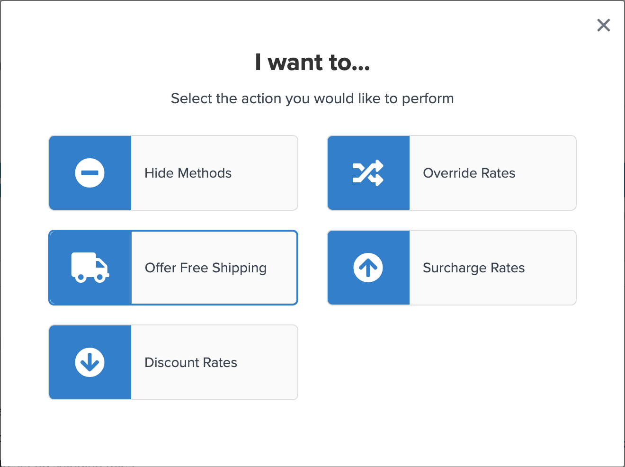The width and height of the screenshot is (625, 467).
Task: Select the shuffle arrows icon for Override Rates
Action: click(368, 173)
